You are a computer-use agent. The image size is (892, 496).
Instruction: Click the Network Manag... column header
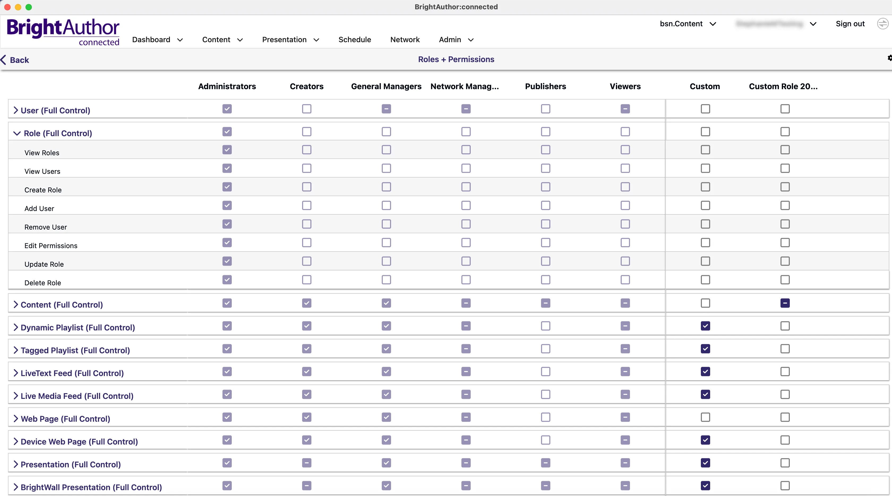click(x=464, y=86)
